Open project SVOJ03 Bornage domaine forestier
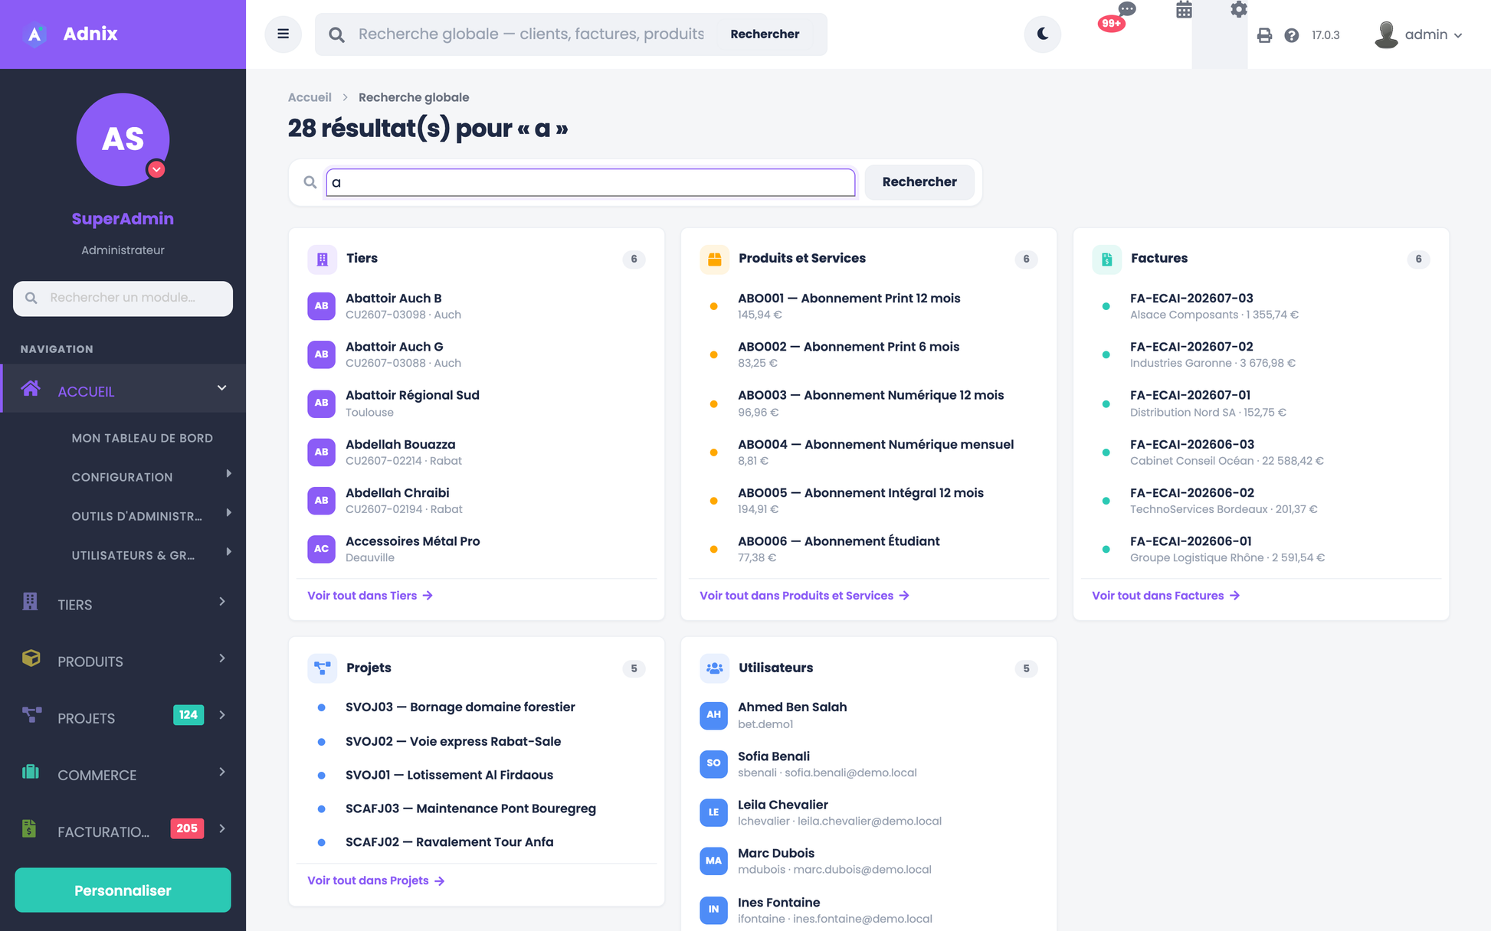 point(477,707)
